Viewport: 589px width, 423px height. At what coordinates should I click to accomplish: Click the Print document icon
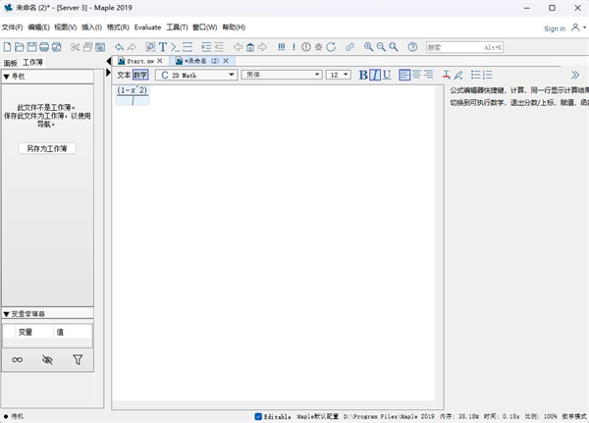pyautogui.click(x=45, y=47)
